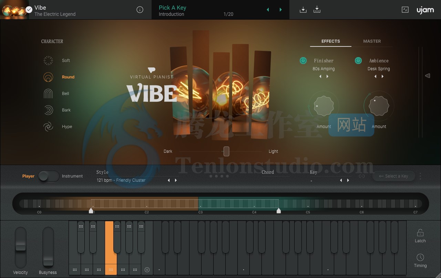Viewport: 441px width, 278px height.
Task: Select the Bark character icon
Action: click(x=48, y=110)
